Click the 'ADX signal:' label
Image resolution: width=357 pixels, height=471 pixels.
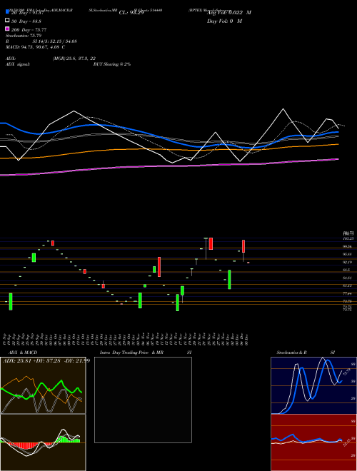click(18, 64)
